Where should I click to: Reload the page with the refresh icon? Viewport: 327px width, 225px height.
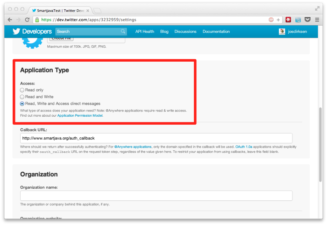pyautogui.click(x=27, y=20)
